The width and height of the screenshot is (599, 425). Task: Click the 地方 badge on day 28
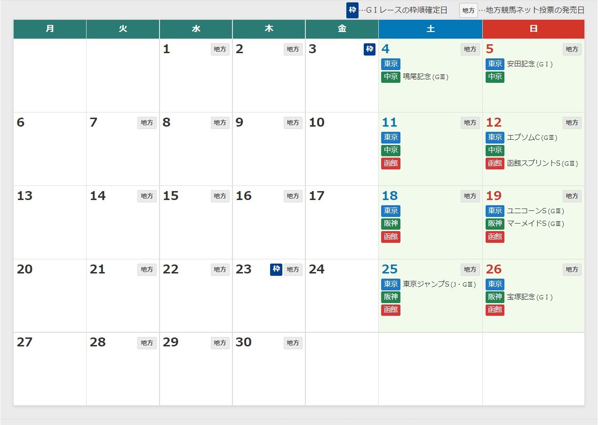click(147, 343)
